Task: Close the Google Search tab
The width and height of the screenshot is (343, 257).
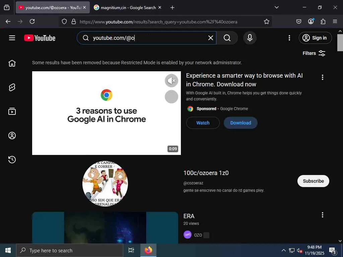Action: [x=160, y=7]
